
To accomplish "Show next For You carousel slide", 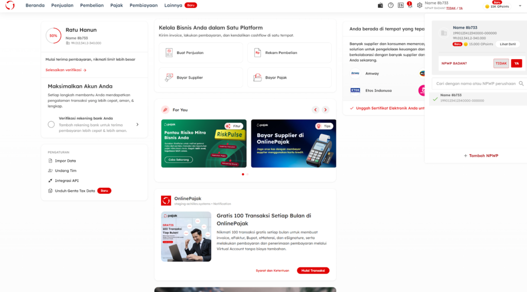I will (x=325, y=109).
